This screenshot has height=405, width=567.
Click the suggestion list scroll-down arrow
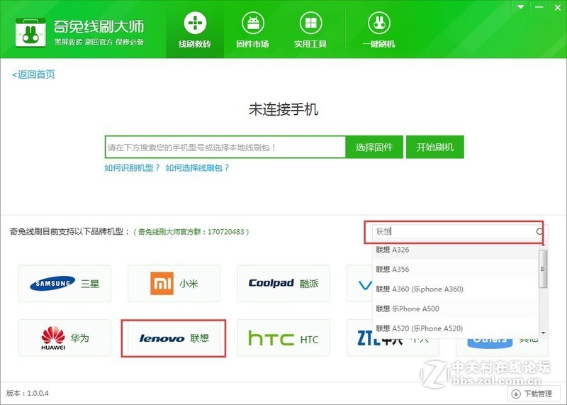[x=543, y=333]
